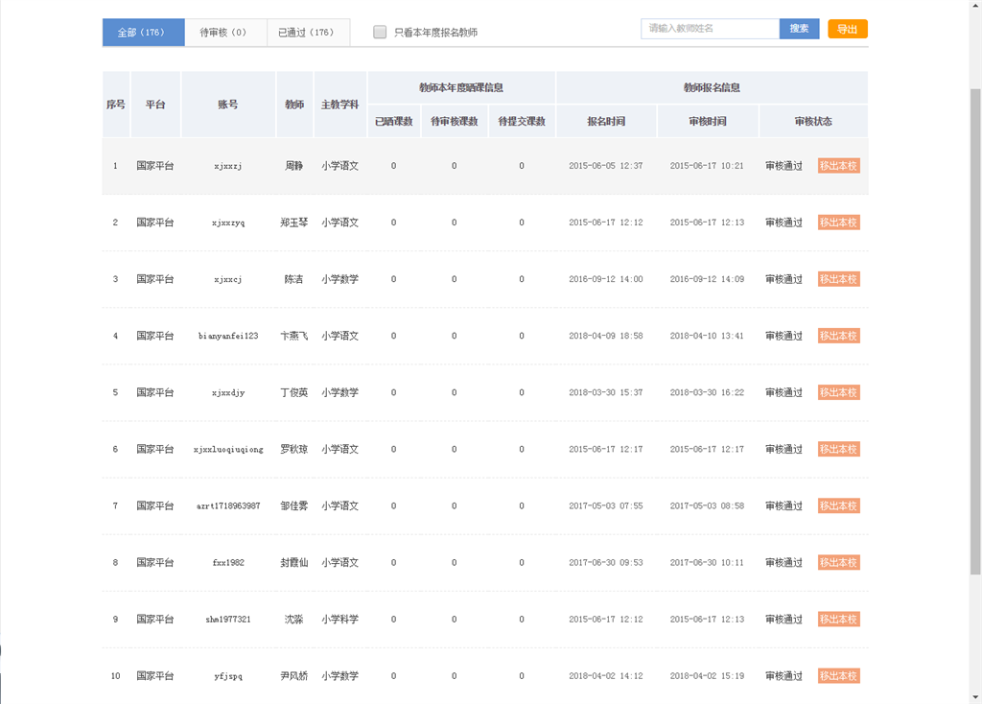Viewport: 982px width, 704px height.
Task: Click the 主教学科 column header
Action: point(339,105)
